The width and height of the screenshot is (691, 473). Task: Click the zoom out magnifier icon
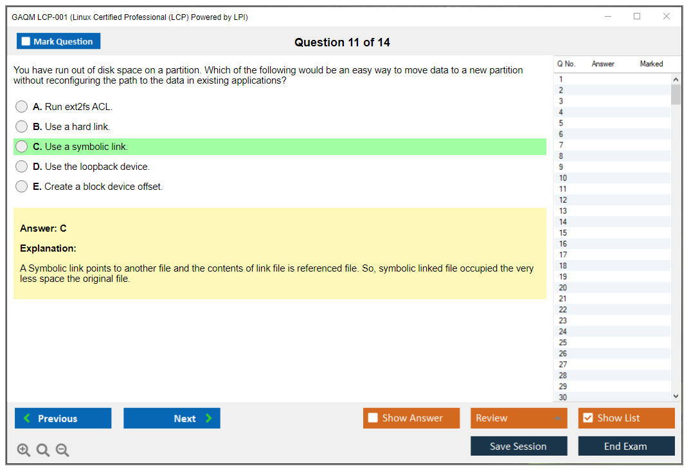tap(62, 450)
